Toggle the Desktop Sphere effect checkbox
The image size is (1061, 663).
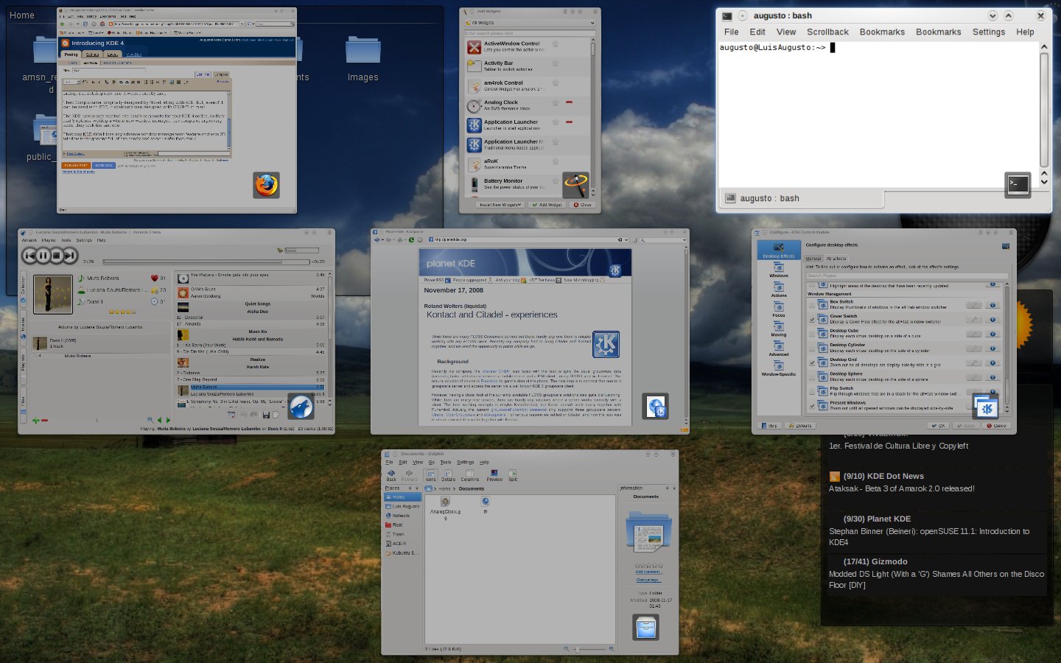pyautogui.click(x=812, y=377)
